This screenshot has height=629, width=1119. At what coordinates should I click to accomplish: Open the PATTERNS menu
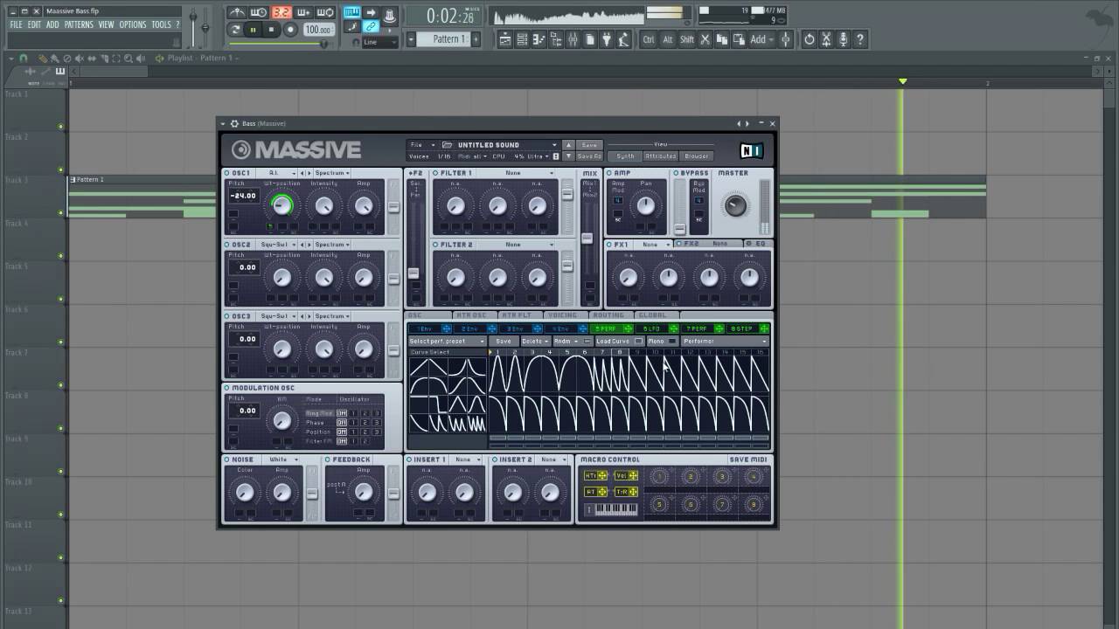(x=79, y=24)
